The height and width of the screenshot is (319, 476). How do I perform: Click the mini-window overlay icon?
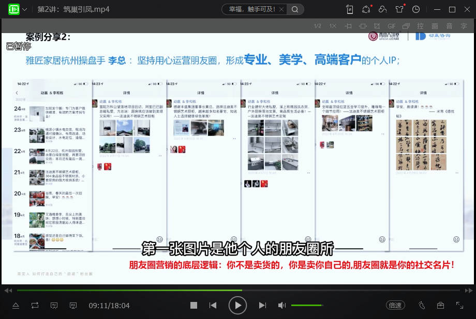[x=406, y=26]
